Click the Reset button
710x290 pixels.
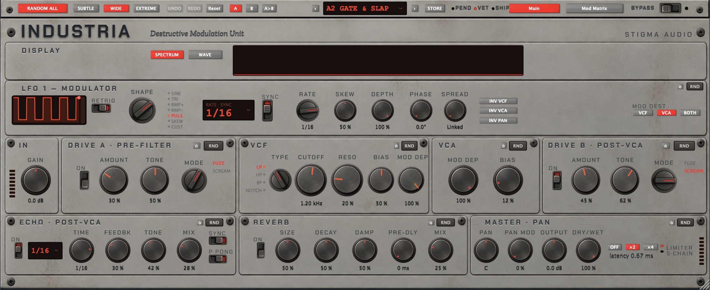click(214, 8)
